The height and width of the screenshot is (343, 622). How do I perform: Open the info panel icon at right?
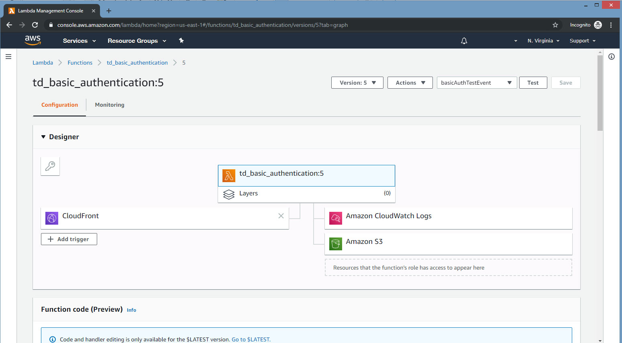point(612,57)
